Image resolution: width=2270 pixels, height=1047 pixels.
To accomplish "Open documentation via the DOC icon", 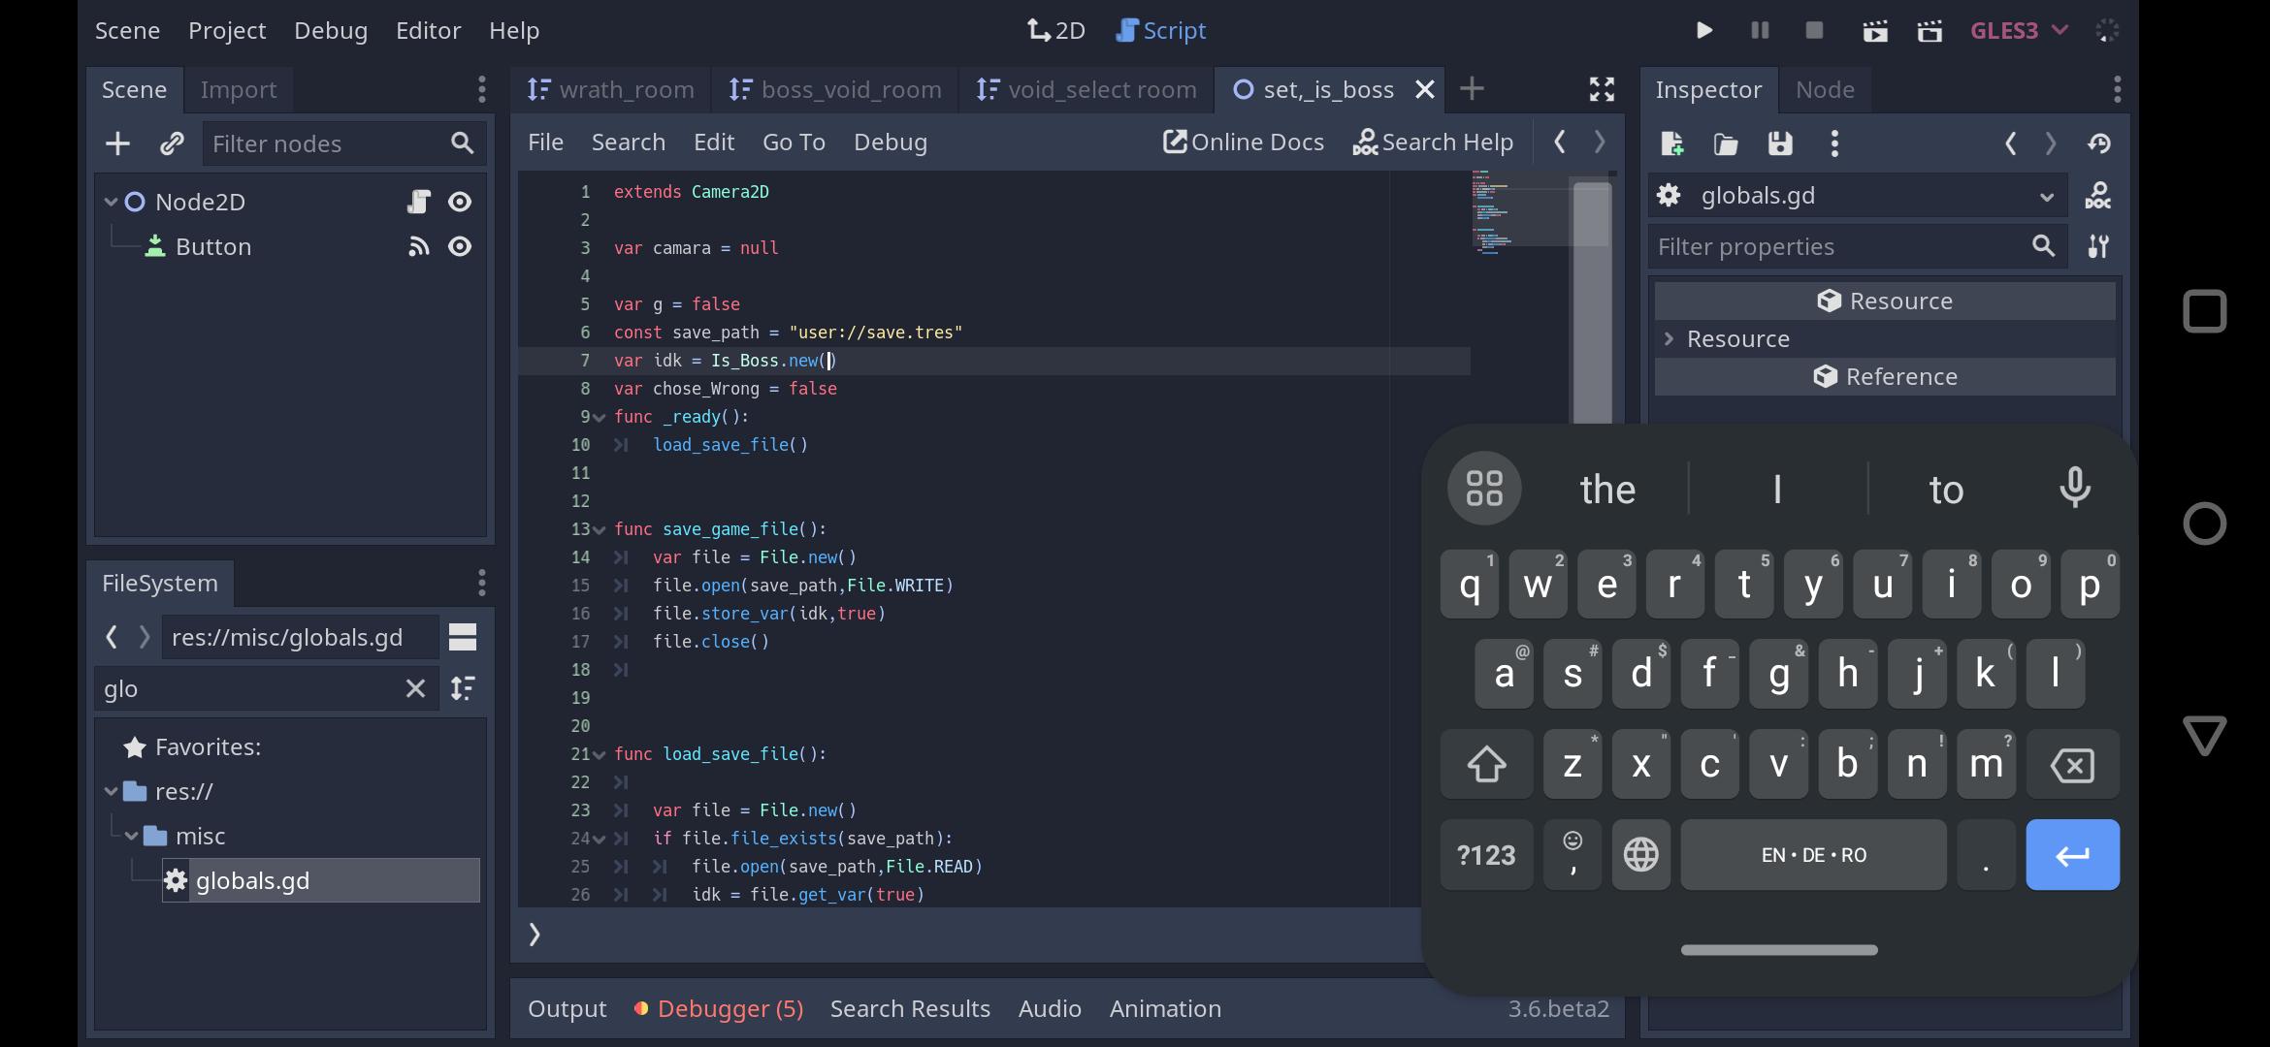I will tap(2098, 195).
